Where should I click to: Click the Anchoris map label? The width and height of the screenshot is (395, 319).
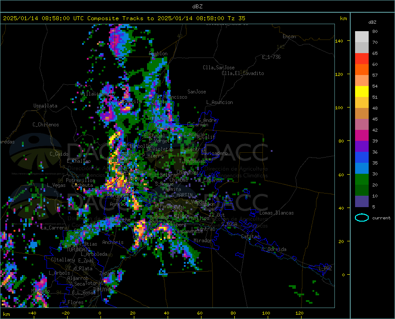pos(113,243)
